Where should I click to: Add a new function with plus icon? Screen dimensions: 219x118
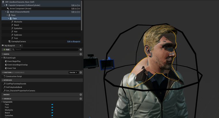pos(81,72)
